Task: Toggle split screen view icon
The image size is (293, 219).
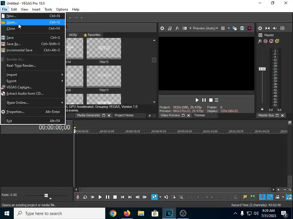Action: (185, 28)
